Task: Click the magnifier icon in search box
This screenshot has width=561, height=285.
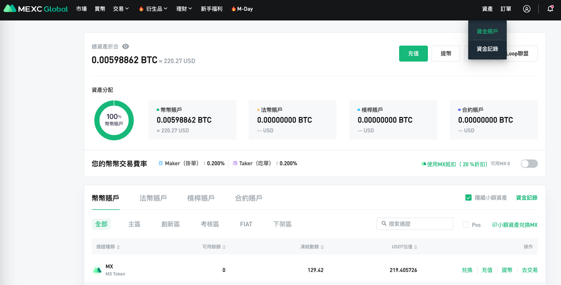Action: pyautogui.click(x=384, y=224)
